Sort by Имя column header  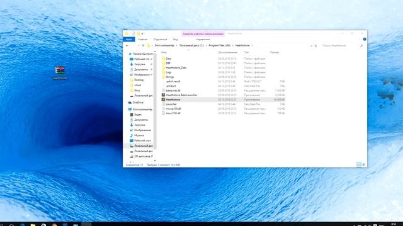tap(164, 52)
